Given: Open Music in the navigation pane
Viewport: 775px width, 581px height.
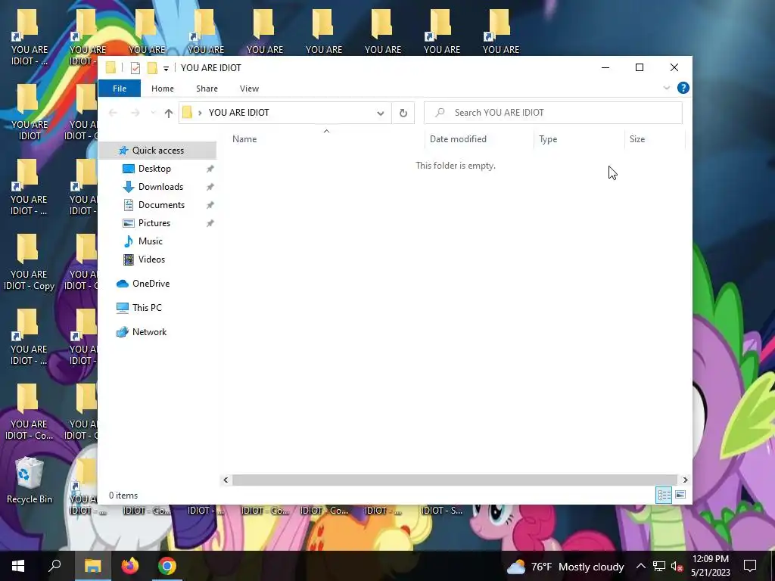Looking at the screenshot, I should [x=150, y=241].
